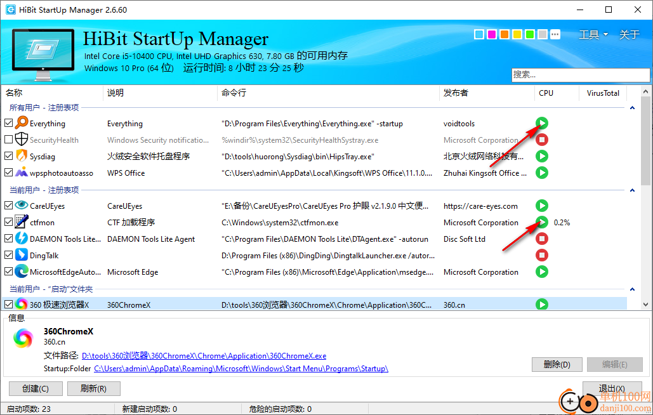The image size is (653, 415).
Task: Sort by the VirusTotal column header
Action: tap(603, 93)
